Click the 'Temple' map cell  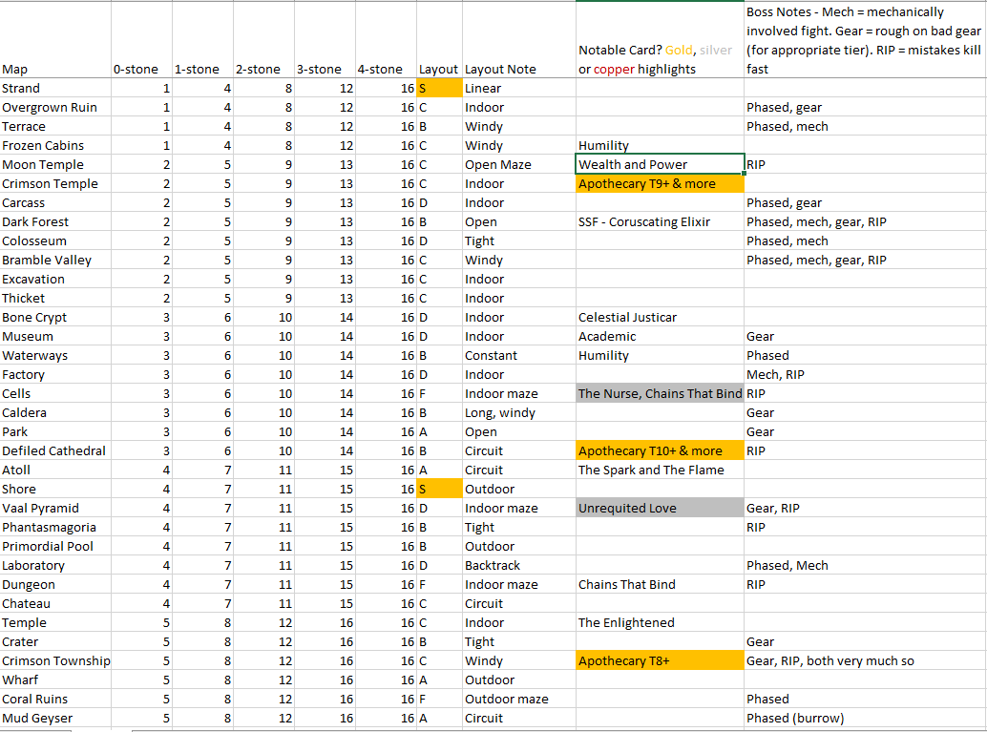[x=55, y=622]
